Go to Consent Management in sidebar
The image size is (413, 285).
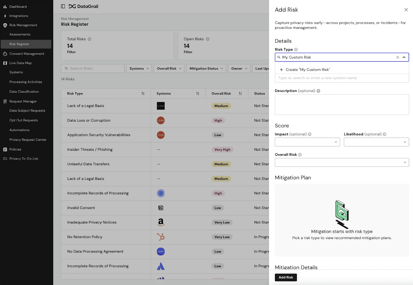pos(27,54)
